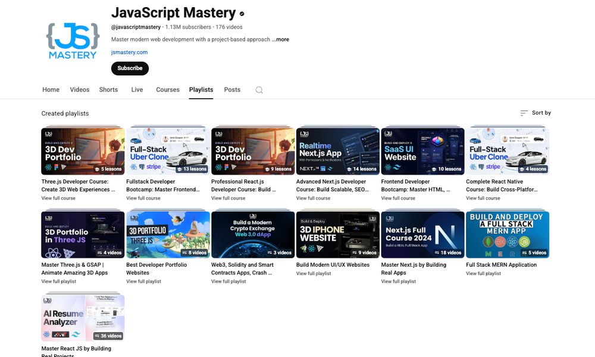The width and height of the screenshot is (595, 357).
Task: View full playlist for Master Three.js & GSAP
Action: 59,282
